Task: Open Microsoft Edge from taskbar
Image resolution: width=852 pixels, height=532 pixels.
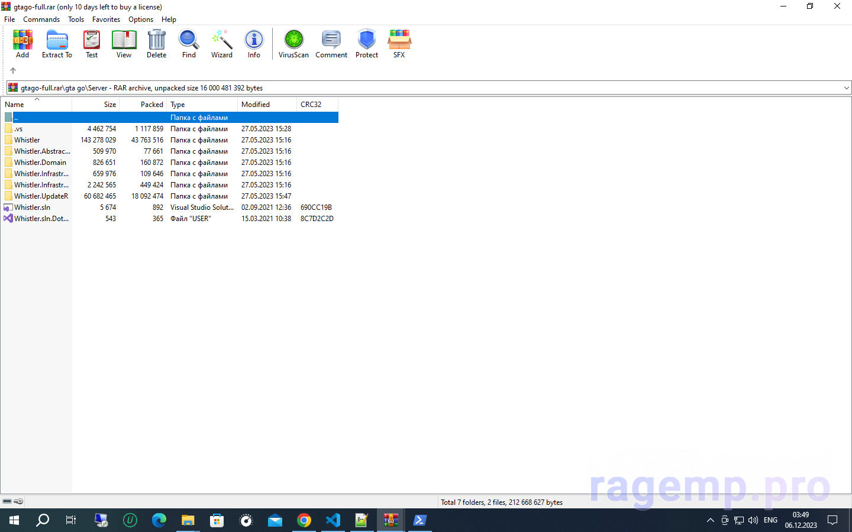Action: pos(159,520)
